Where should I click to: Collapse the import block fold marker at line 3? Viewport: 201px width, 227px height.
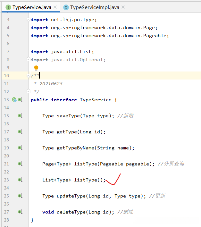pyautogui.click(x=28, y=20)
